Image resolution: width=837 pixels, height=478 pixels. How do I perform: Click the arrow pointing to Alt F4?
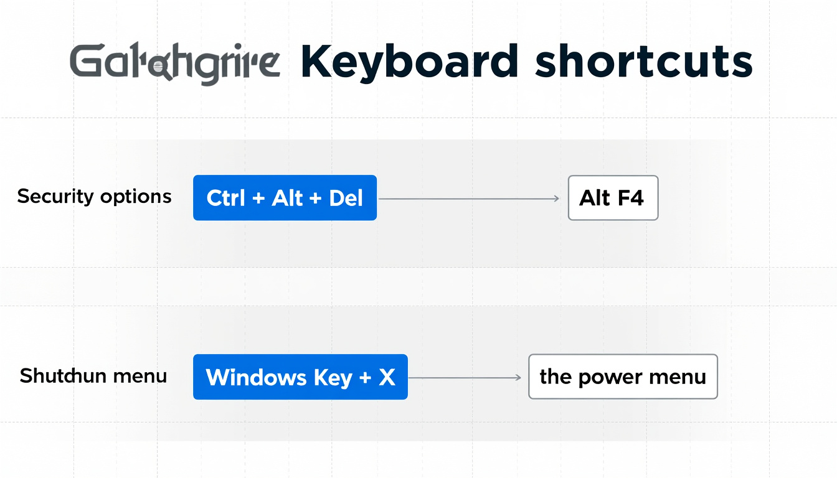(x=470, y=199)
